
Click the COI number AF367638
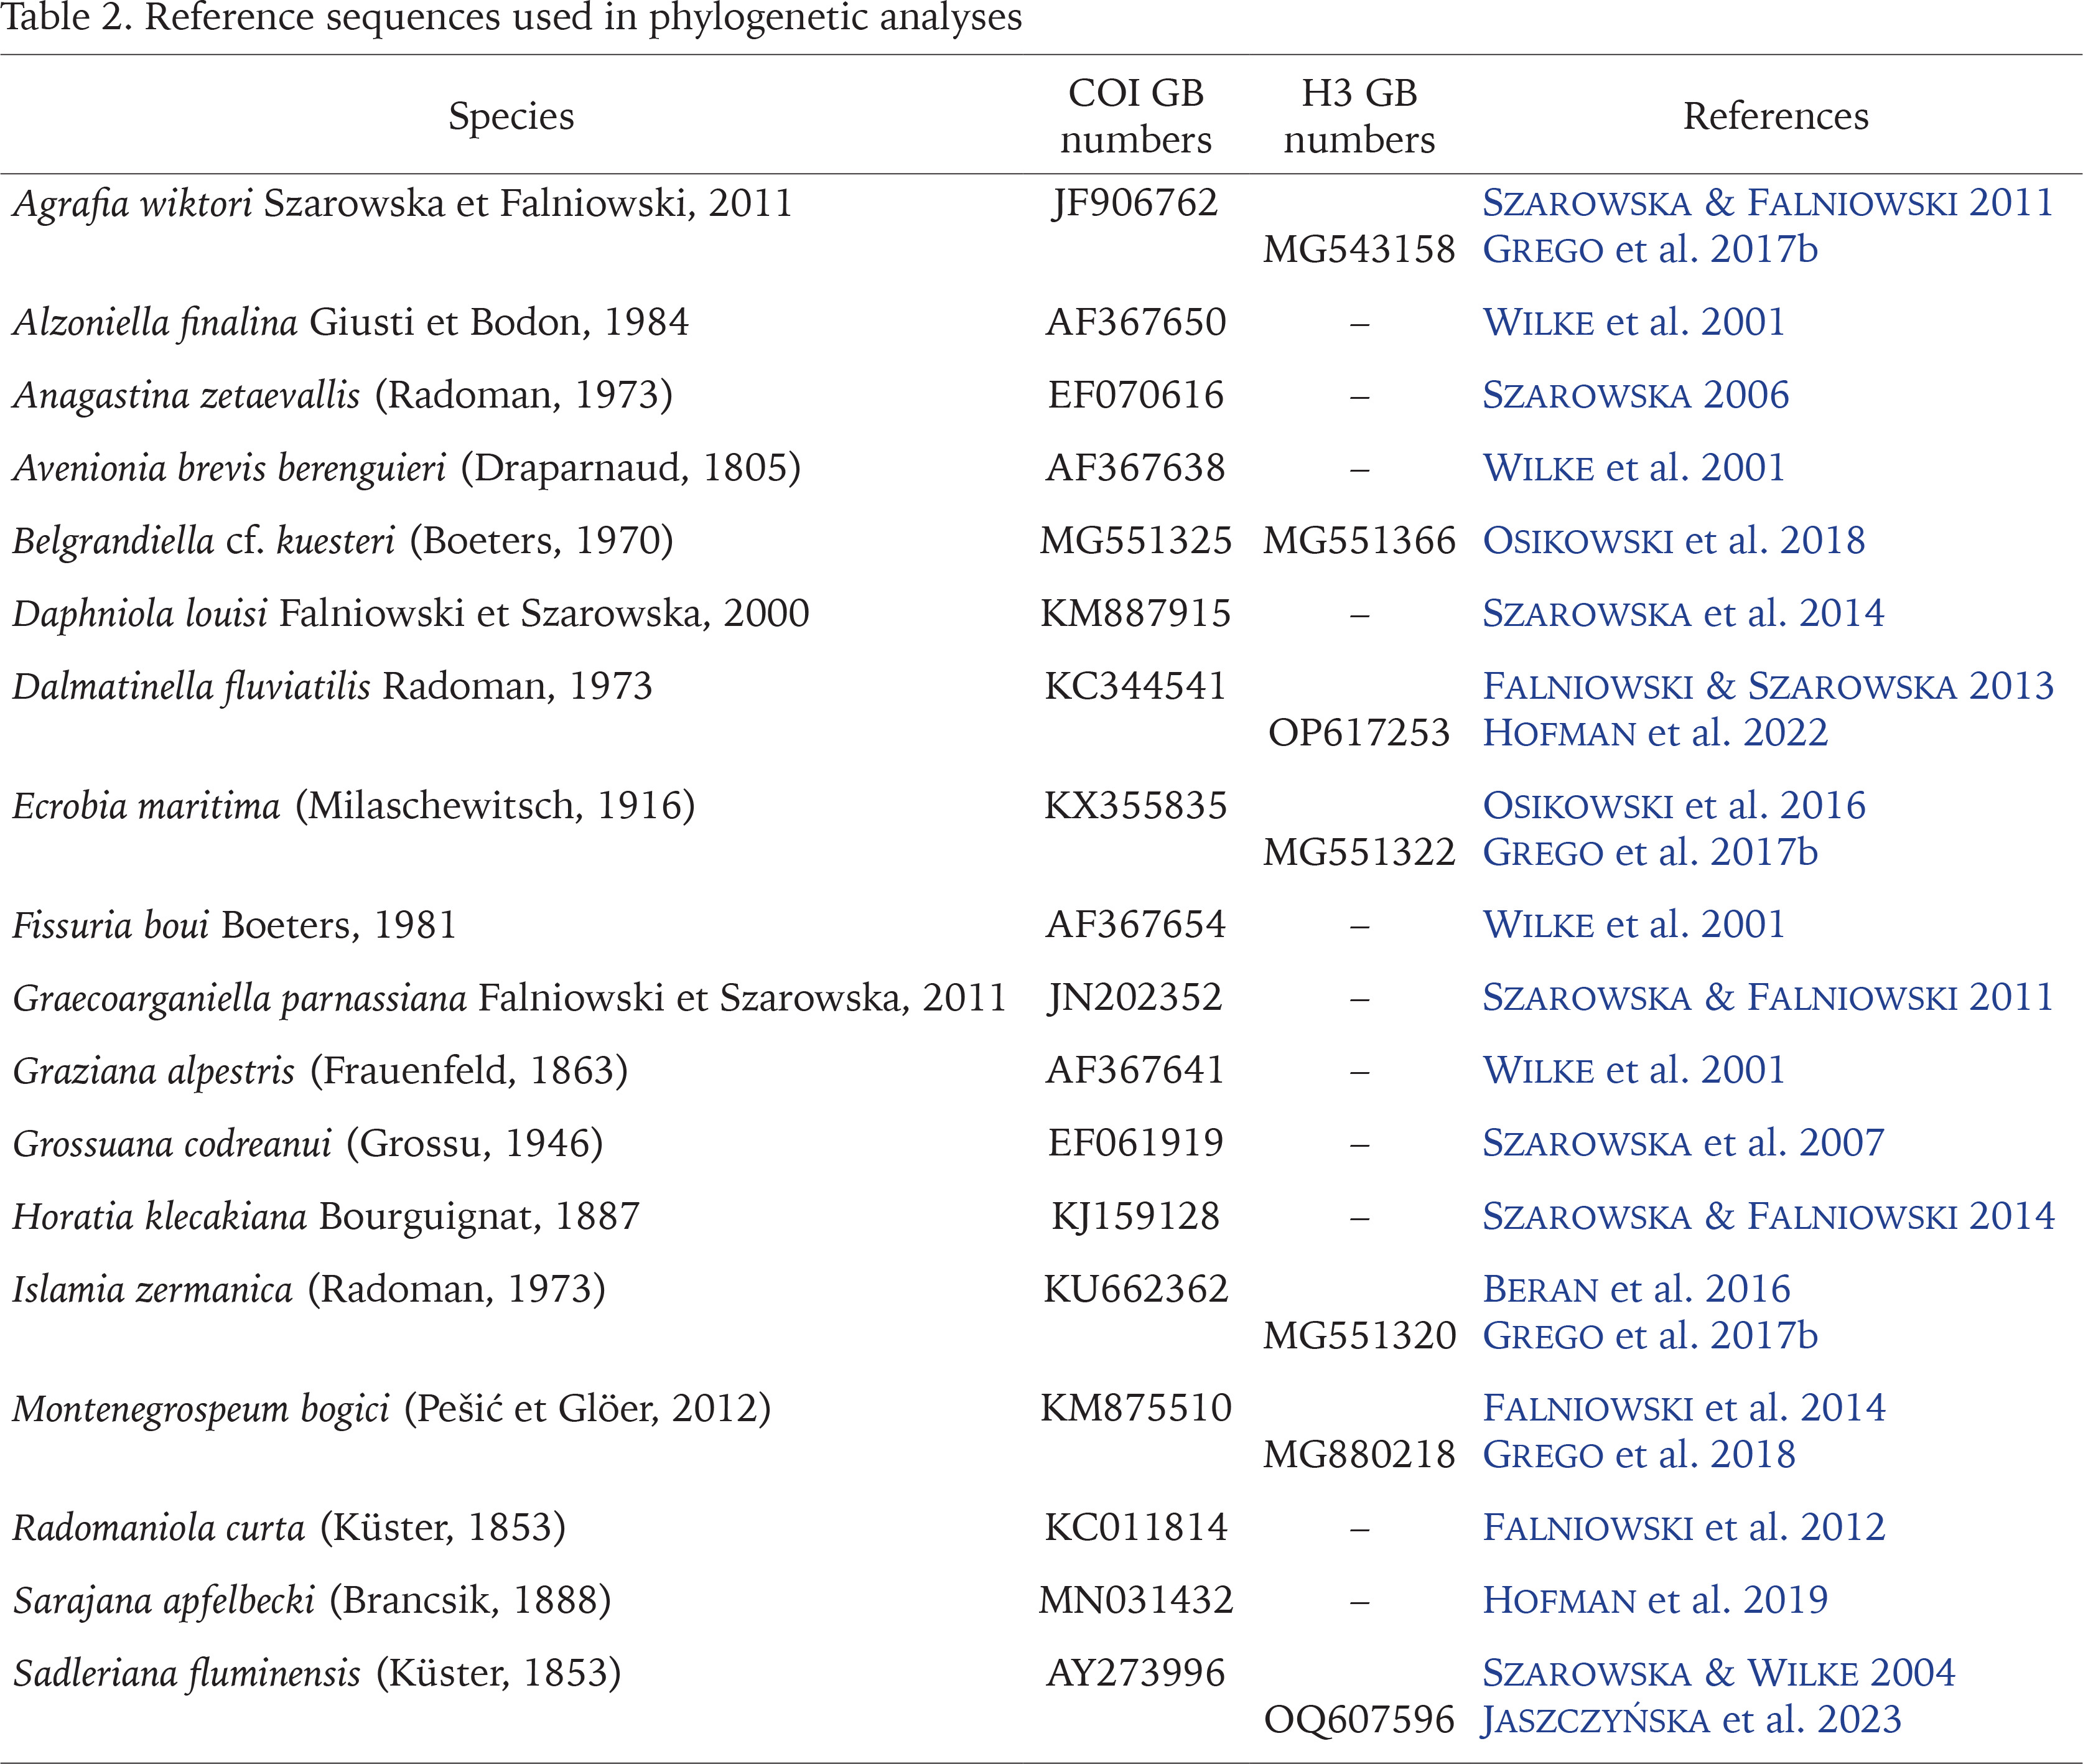point(1135,468)
